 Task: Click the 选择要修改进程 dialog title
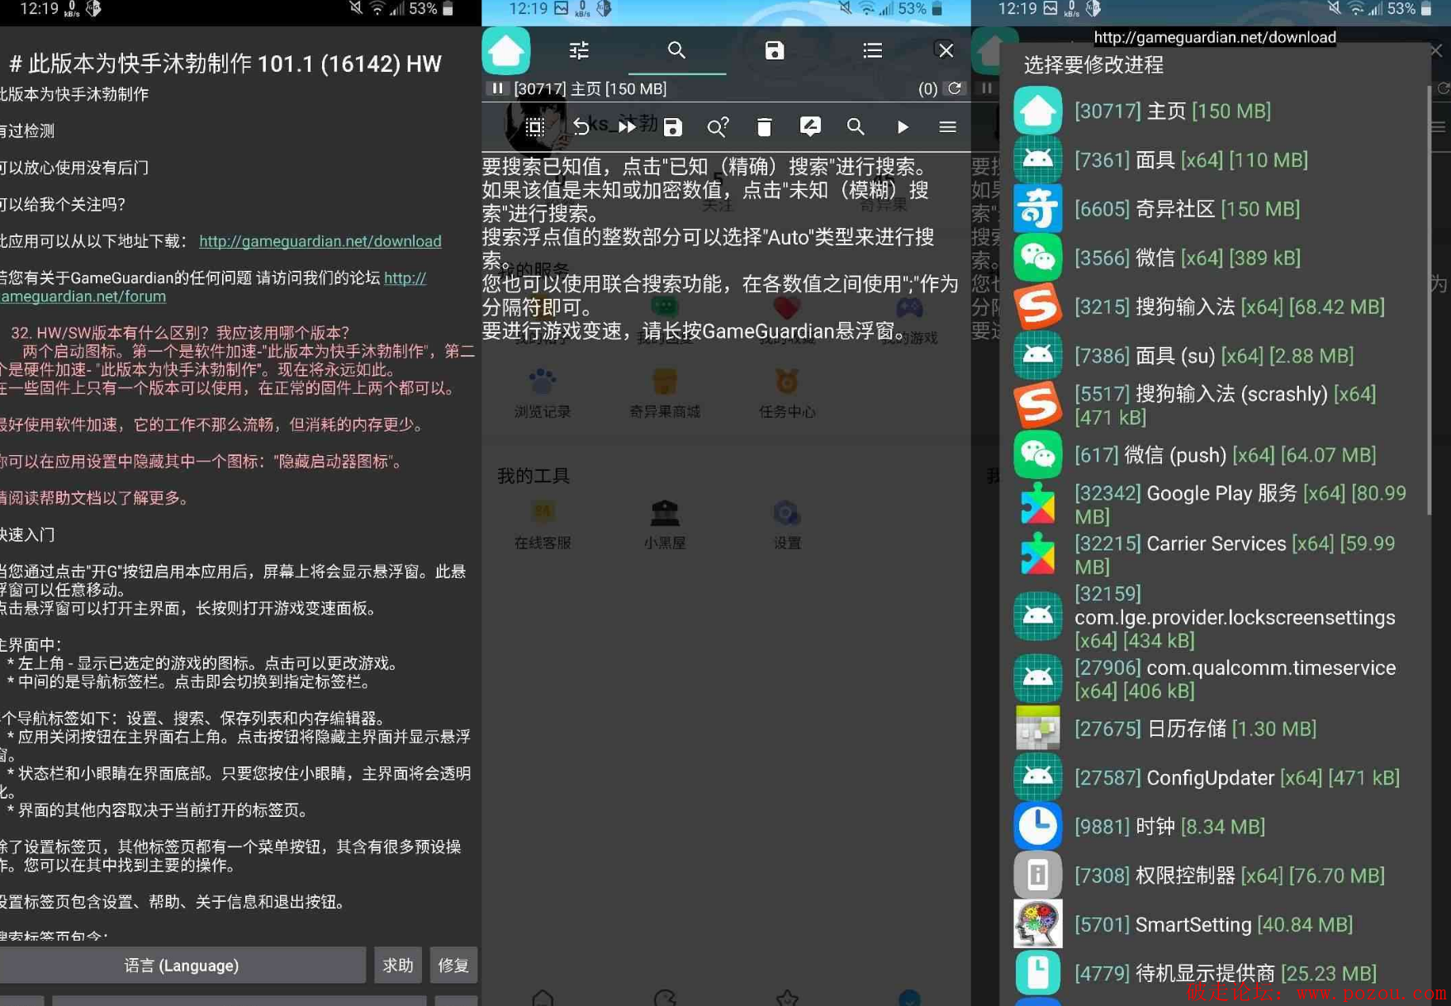click(x=1093, y=64)
